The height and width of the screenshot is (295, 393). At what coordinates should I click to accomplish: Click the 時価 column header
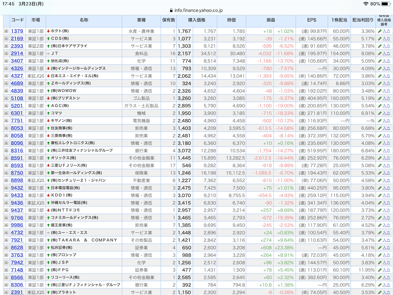click(x=231, y=20)
